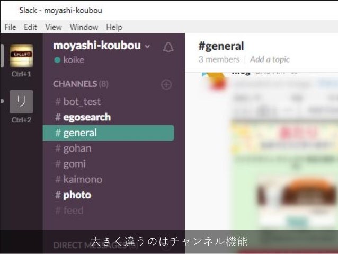Open the #feed channel
The height and width of the screenshot is (254, 338).
pyautogui.click(x=109, y=211)
